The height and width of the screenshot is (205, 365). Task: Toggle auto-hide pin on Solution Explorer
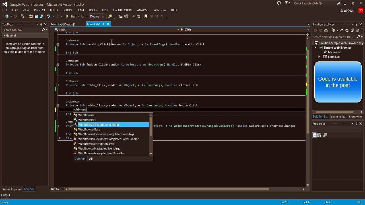point(357,24)
